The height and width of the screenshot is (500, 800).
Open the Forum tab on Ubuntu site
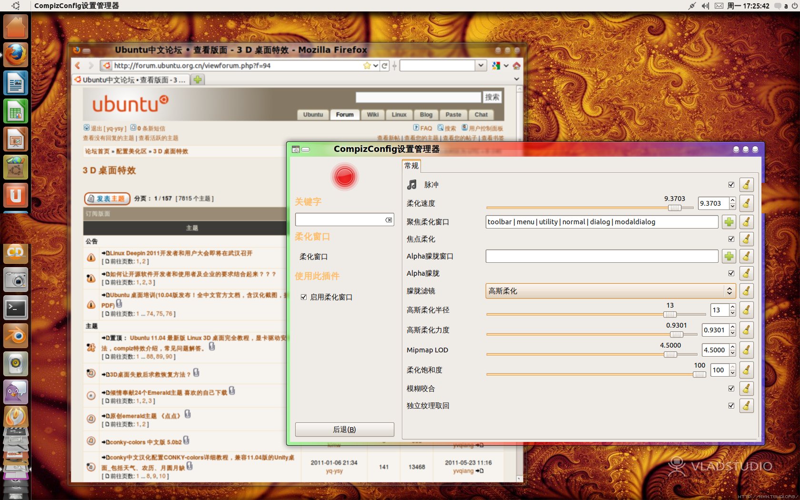[x=345, y=115]
